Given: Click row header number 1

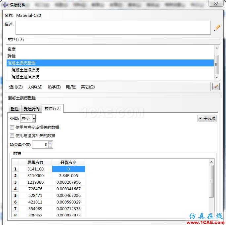Looking at the screenshot, I should [15, 169].
